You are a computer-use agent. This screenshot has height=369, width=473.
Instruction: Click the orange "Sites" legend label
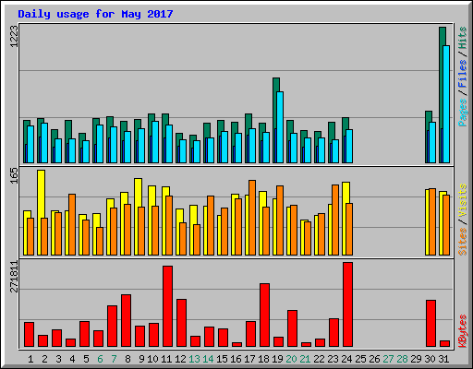click(x=463, y=242)
